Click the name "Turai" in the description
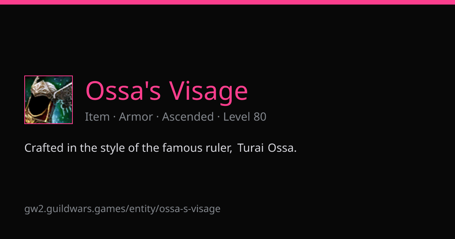This screenshot has width=455, height=239. pos(251,148)
